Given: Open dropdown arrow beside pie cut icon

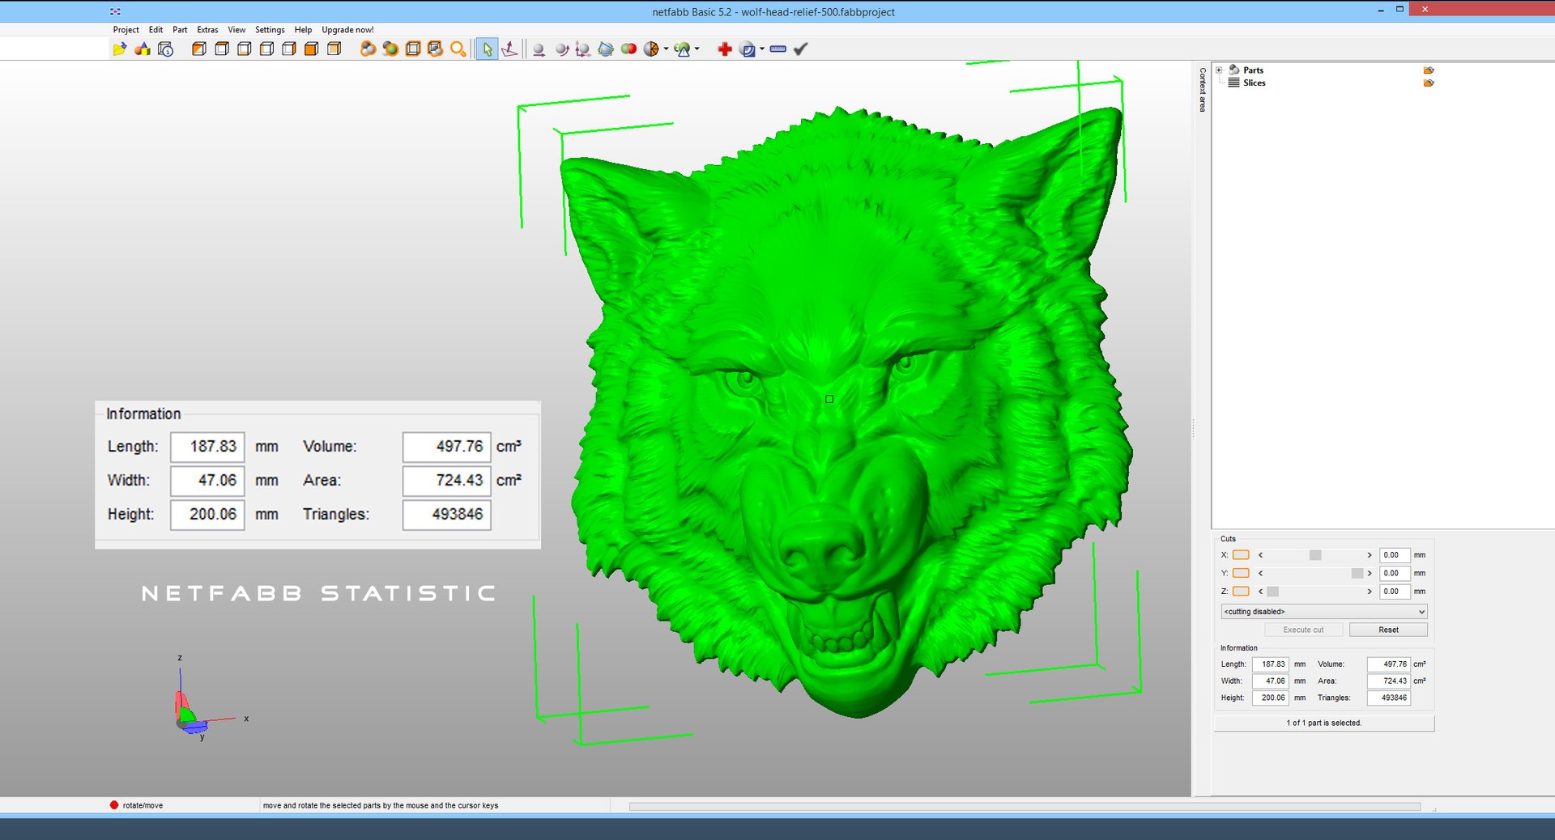Looking at the screenshot, I should 666,49.
